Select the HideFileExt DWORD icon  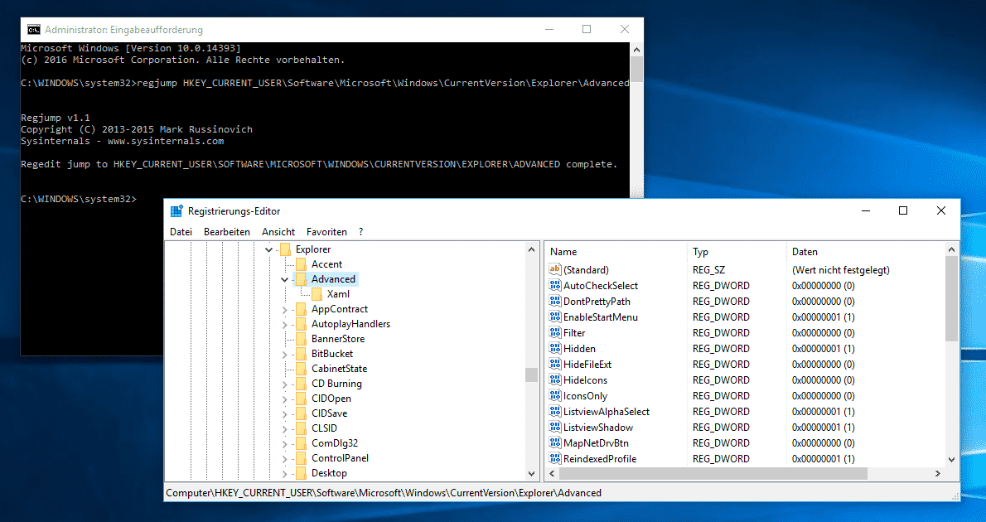point(554,364)
